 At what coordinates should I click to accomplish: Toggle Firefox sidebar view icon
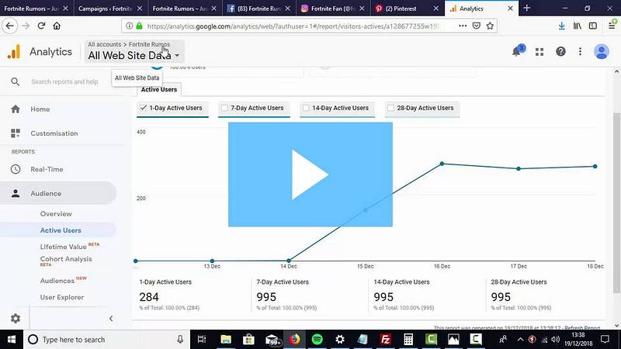coord(593,26)
